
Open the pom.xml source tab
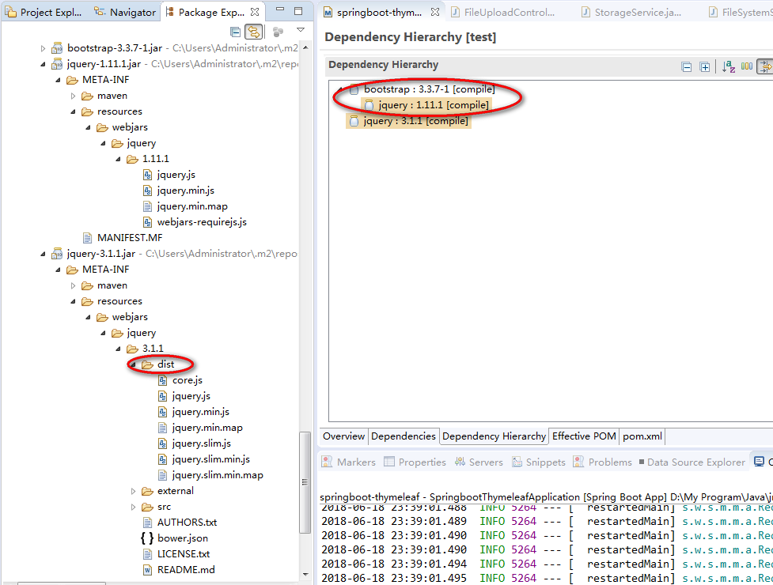642,436
